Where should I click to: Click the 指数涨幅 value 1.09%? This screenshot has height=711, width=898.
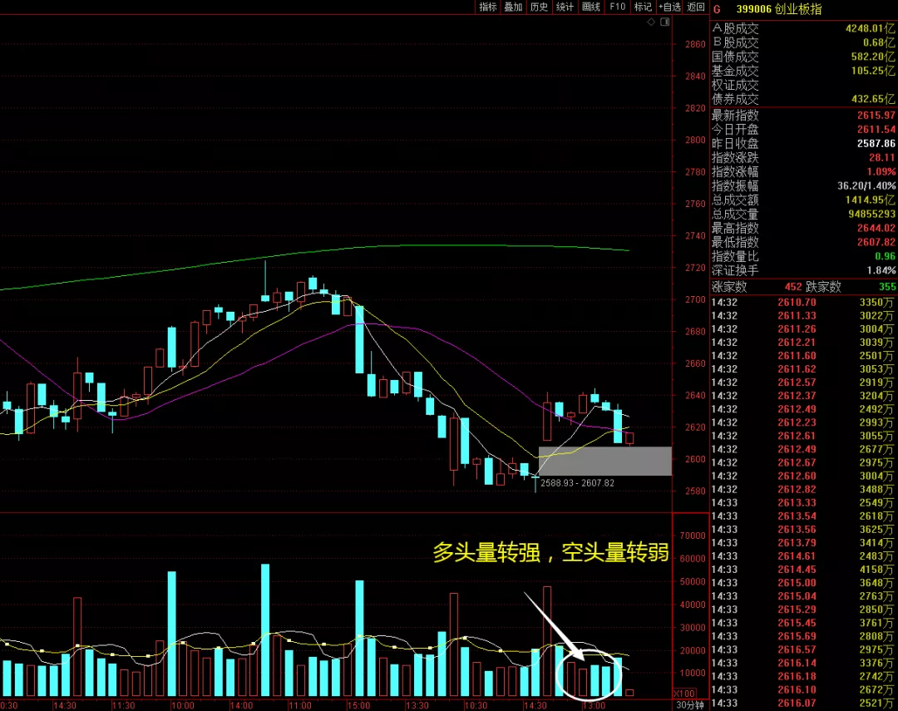(x=881, y=172)
